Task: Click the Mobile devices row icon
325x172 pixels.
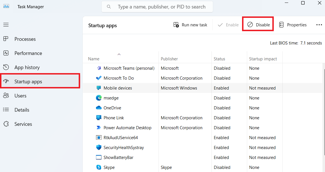Action: coord(99,88)
